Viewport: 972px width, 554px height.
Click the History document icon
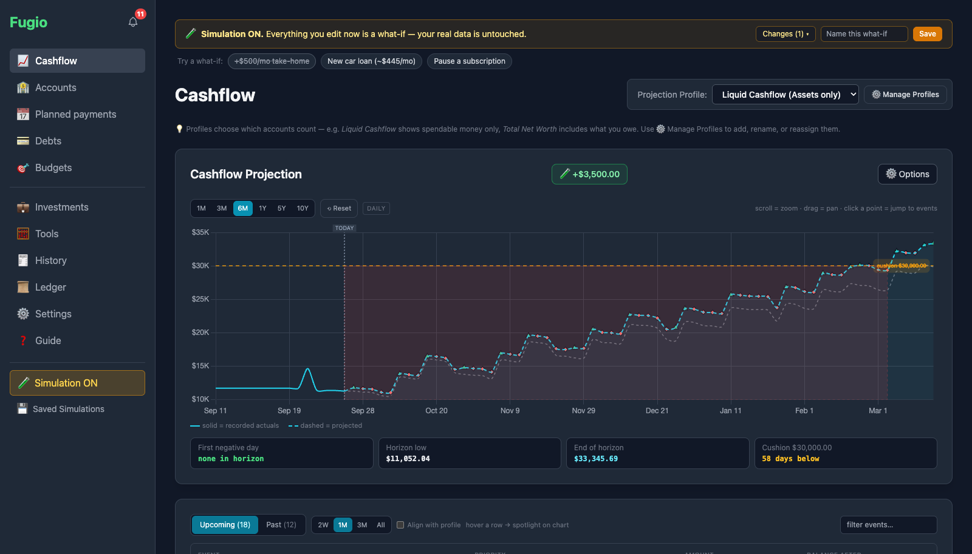pos(23,260)
